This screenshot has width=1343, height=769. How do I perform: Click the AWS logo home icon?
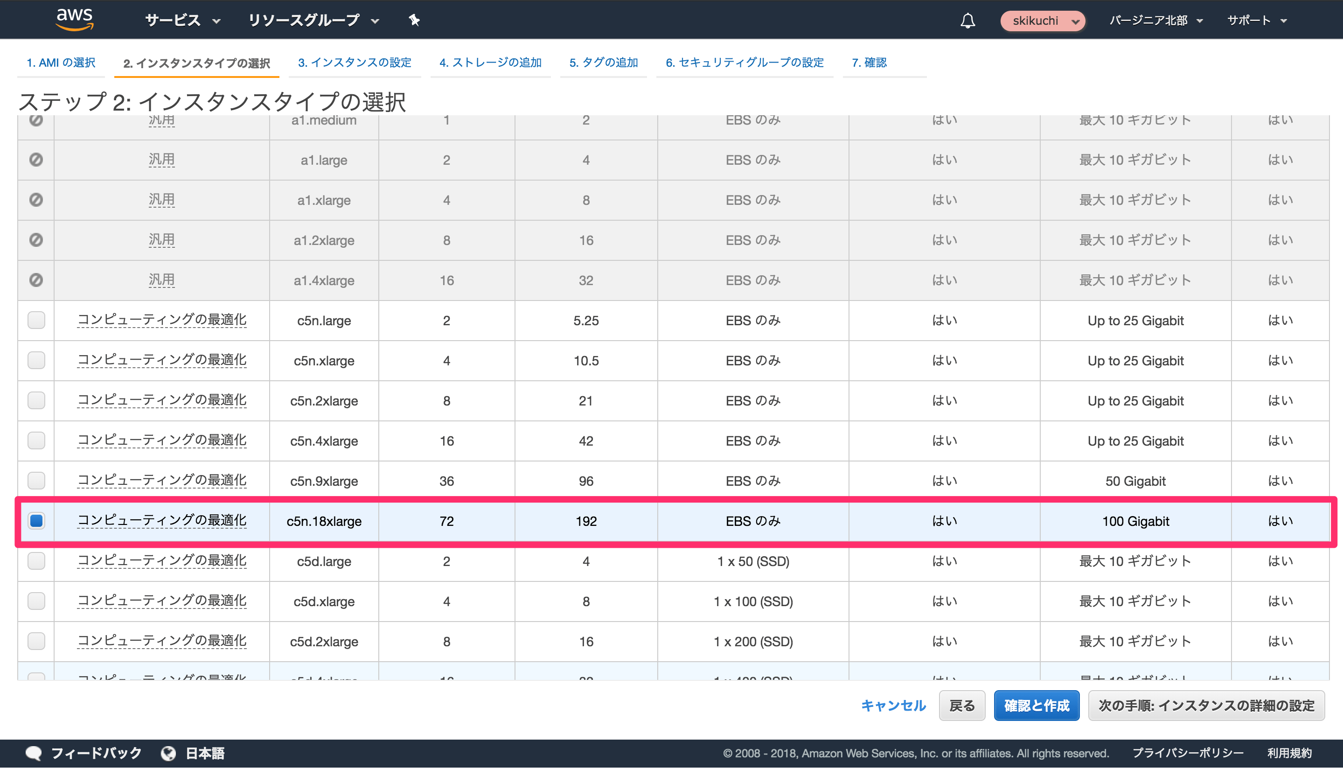click(x=75, y=20)
